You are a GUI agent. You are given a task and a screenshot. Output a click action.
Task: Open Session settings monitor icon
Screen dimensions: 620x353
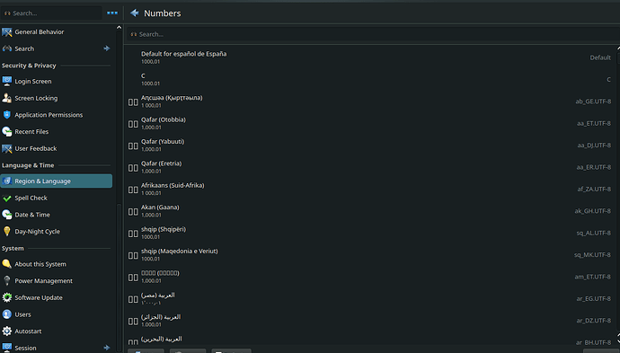click(6, 348)
